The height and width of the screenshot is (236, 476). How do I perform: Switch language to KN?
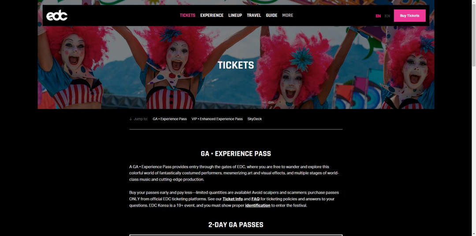tap(387, 16)
